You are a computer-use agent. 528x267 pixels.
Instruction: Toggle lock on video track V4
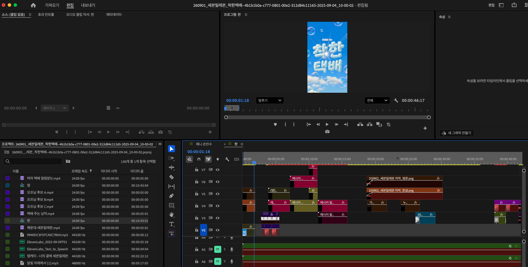tap(197, 206)
